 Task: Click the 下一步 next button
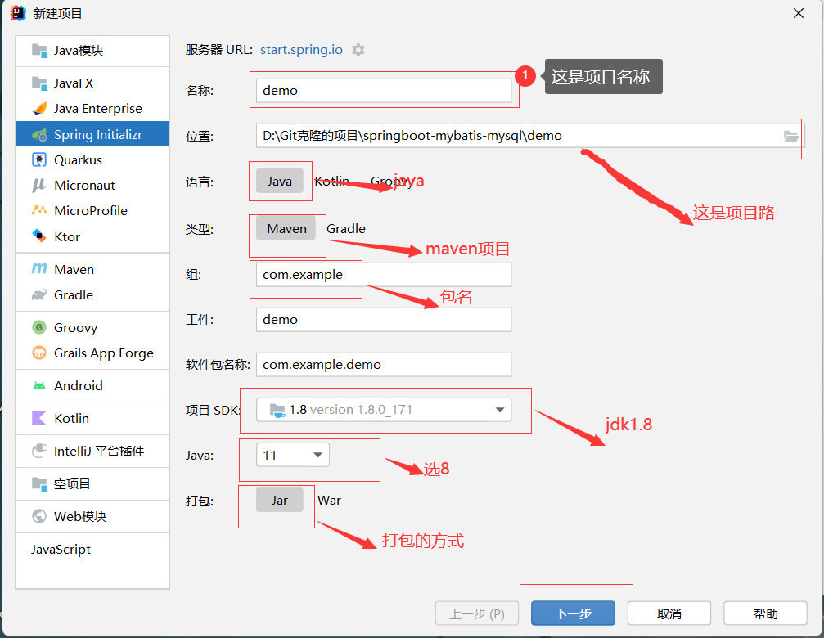coord(573,613)
